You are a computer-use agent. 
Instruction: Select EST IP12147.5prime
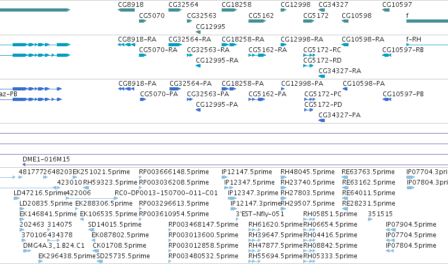pyautogui.click(x=246, y=172)
